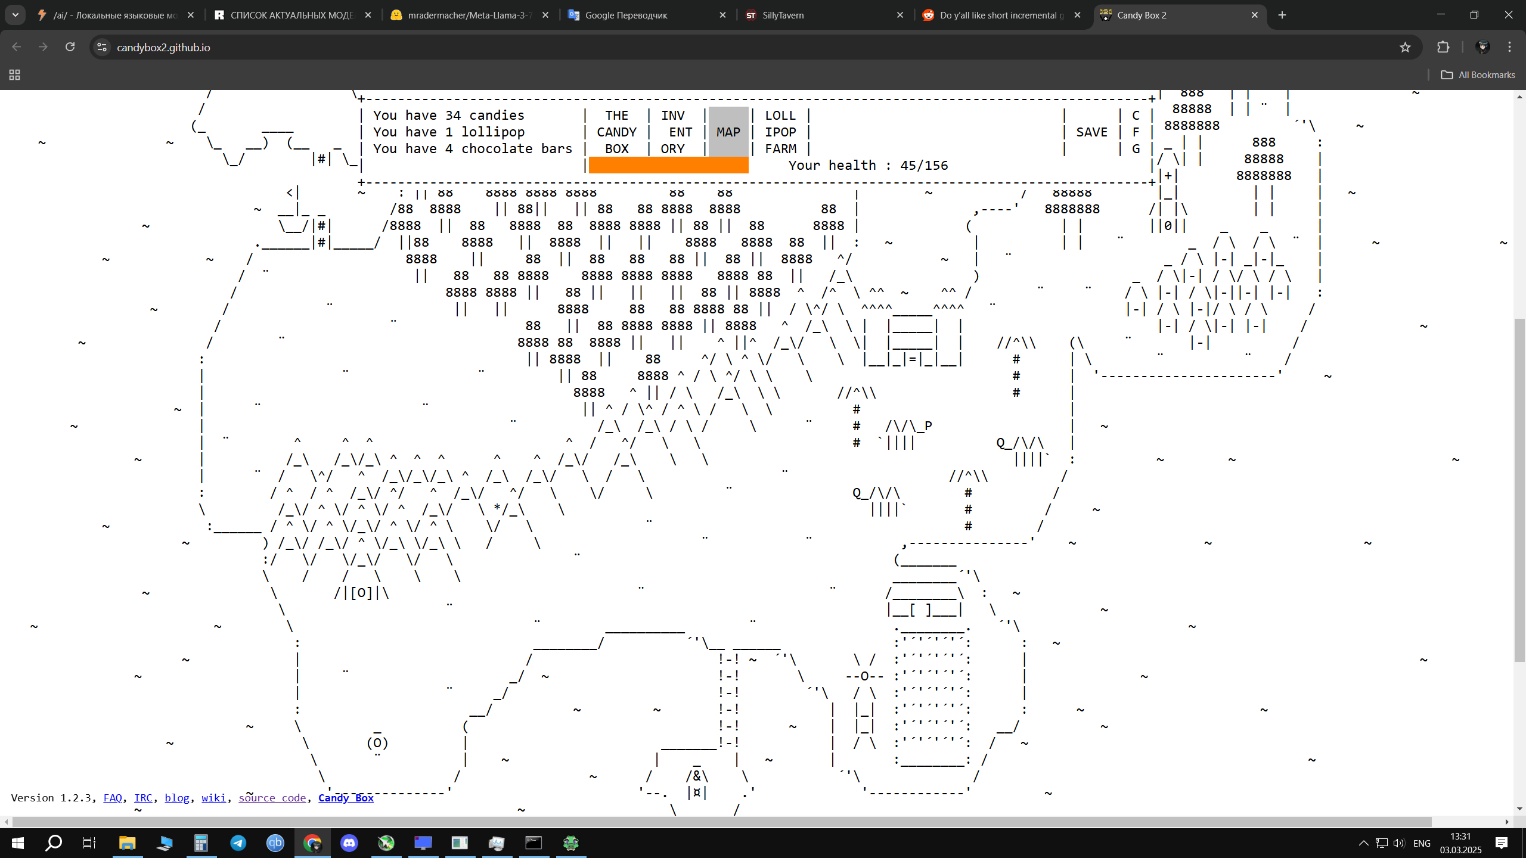Switch to Google Переводчик tab
The image size is (1526, 858).
point(647,15)
